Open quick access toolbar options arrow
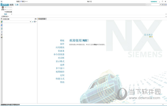 (27, 1)
